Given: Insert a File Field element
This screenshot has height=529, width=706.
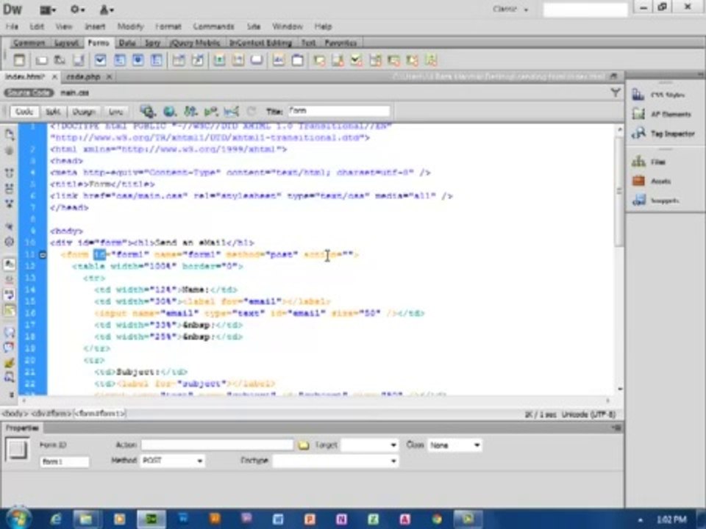Looking at the screenshot, I should 238,60.
